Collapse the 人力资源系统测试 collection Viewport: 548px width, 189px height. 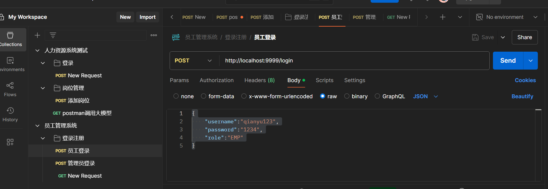[37, 50]
